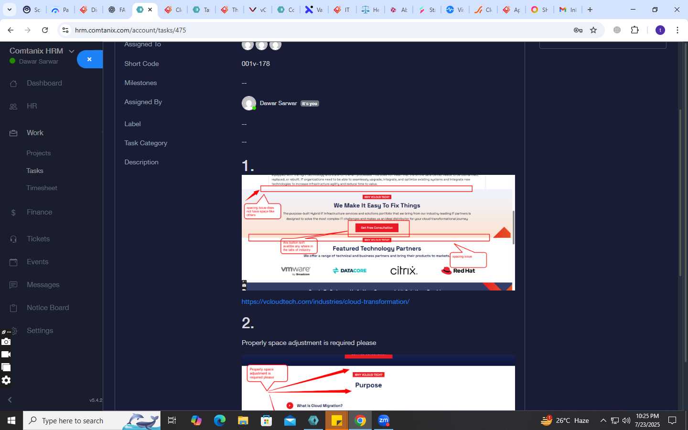Click the taskbar search box
688x430 pixels.
(92, 420)
